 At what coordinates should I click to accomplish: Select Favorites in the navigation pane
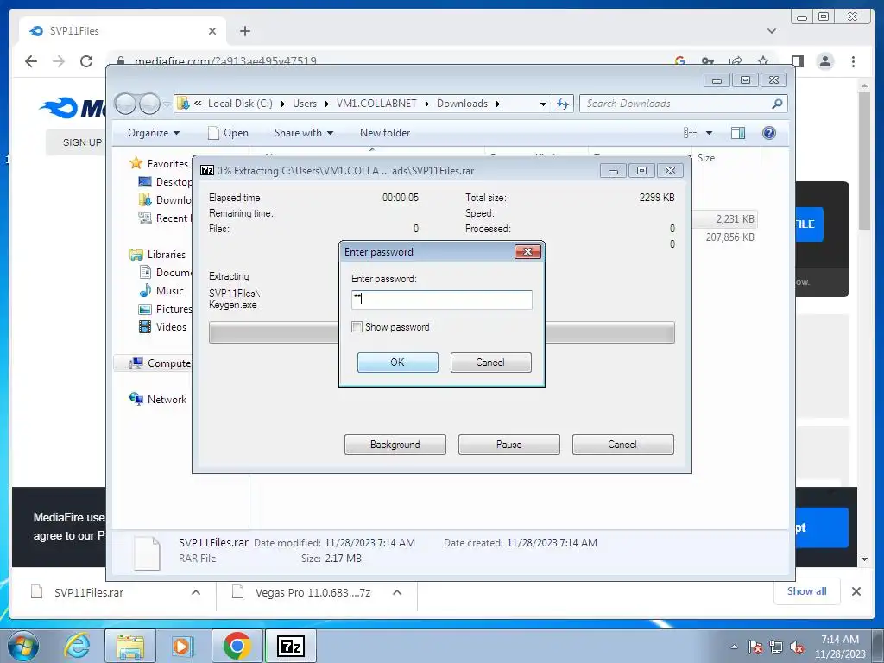click(167, 164)
